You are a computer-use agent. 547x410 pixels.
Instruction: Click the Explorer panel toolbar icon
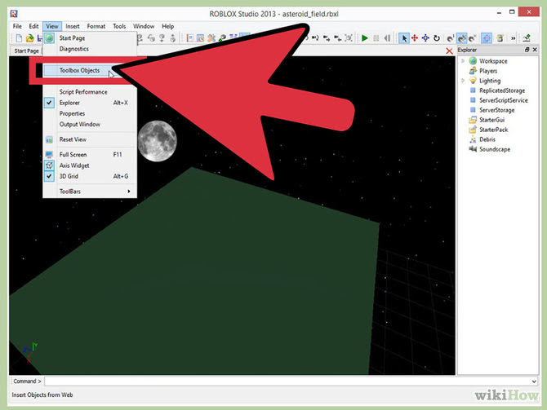[x=190, y=38]
